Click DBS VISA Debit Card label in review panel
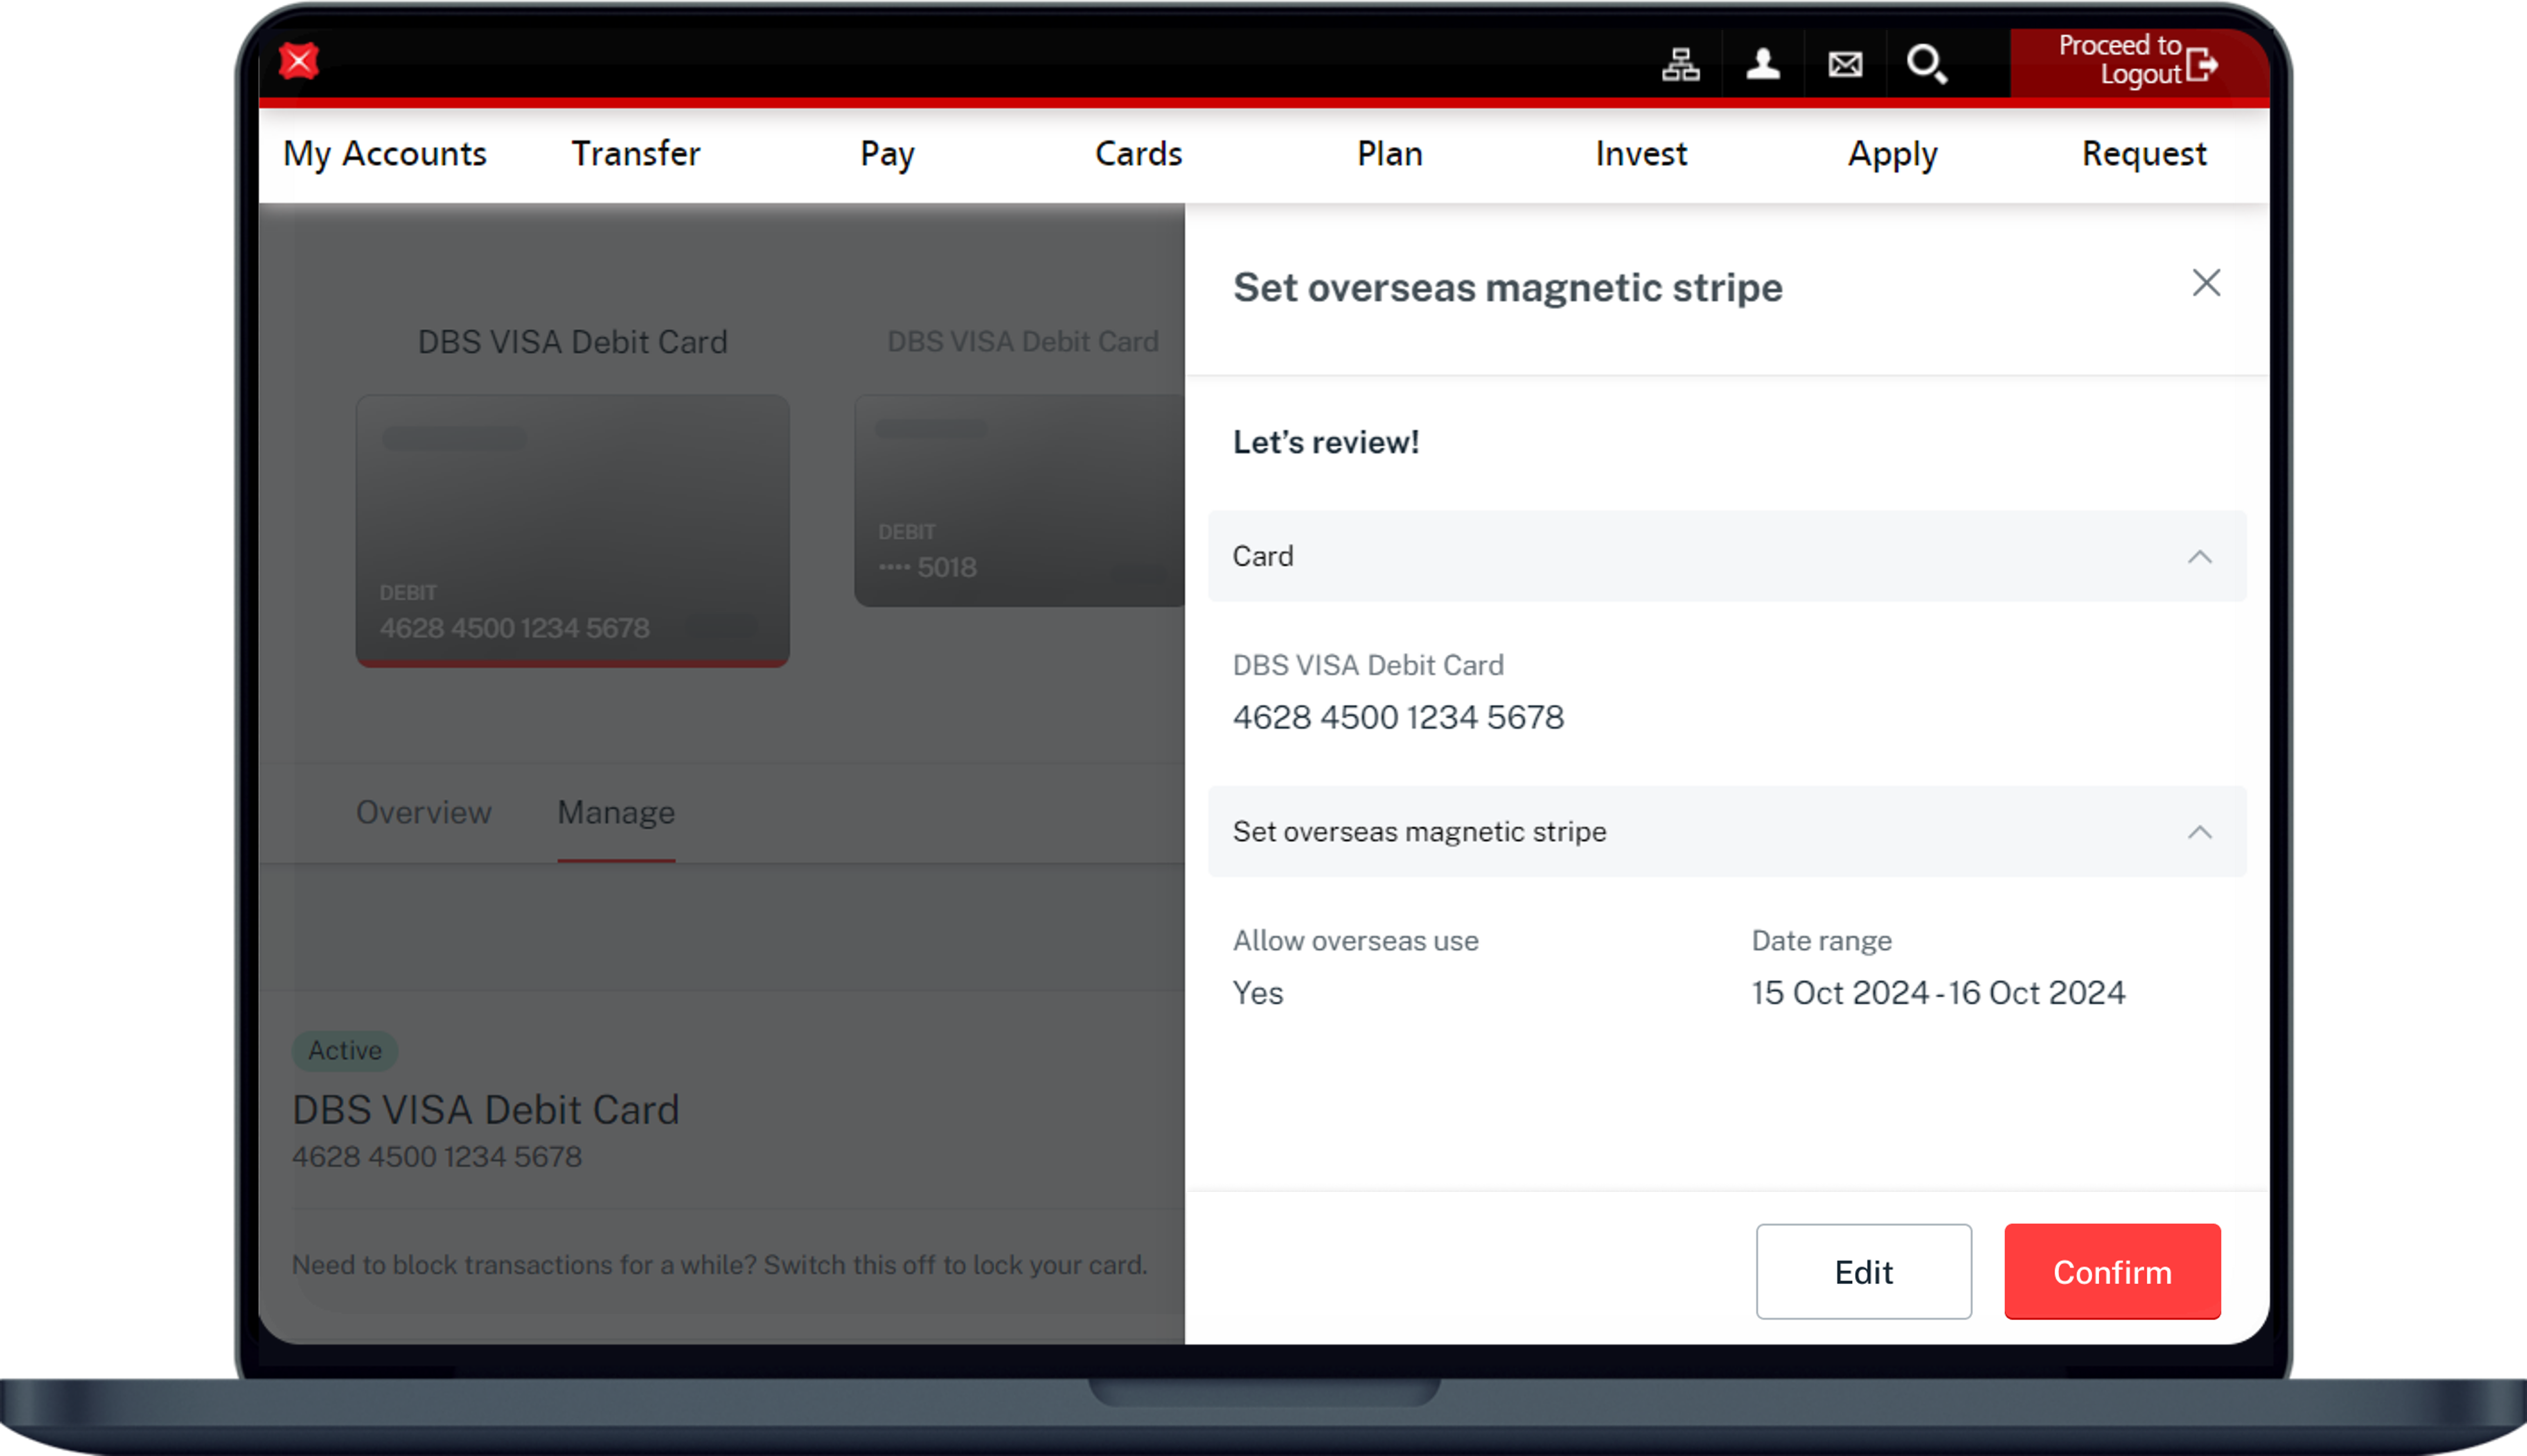 tap(1368, 665)
